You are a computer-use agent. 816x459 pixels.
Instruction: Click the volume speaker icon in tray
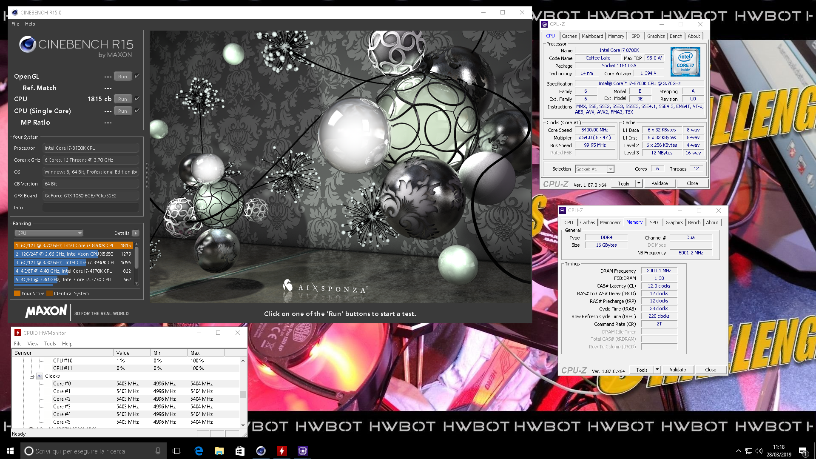click(x=759, y=451)
